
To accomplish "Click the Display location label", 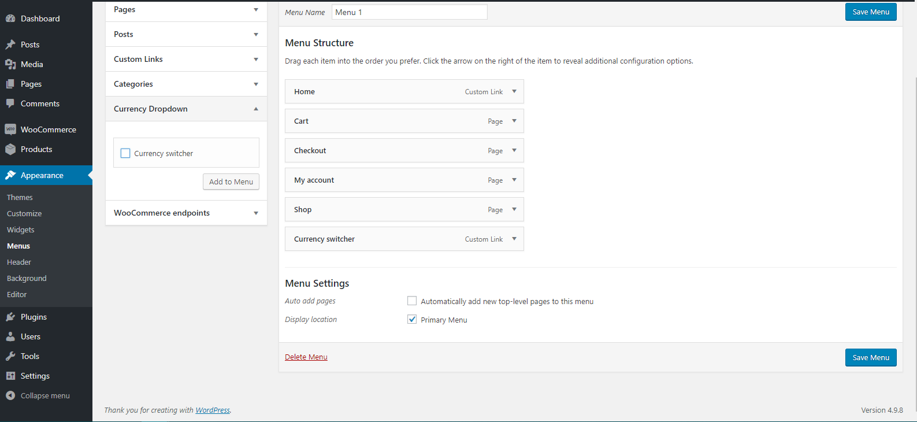I will pyautogui.click(x=311, y=319).
